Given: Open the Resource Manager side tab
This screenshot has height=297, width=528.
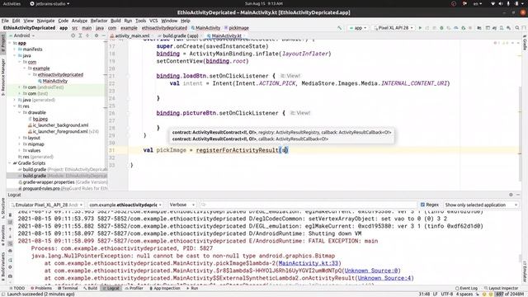Looking at the screenshot, I should pos(3,77).
